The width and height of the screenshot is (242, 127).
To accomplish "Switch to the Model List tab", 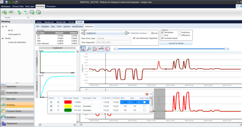I will tap(49, 22).
